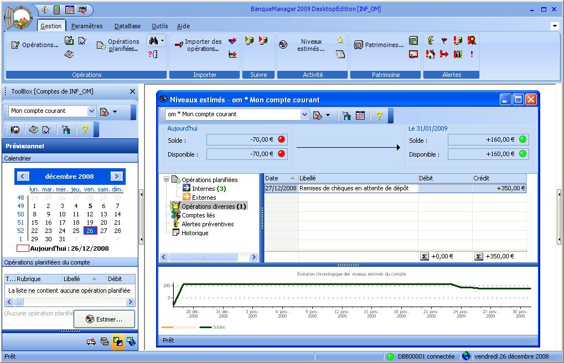Click the bell icon in Activité group
564x363 pixels.
click(x=340, y=41)
